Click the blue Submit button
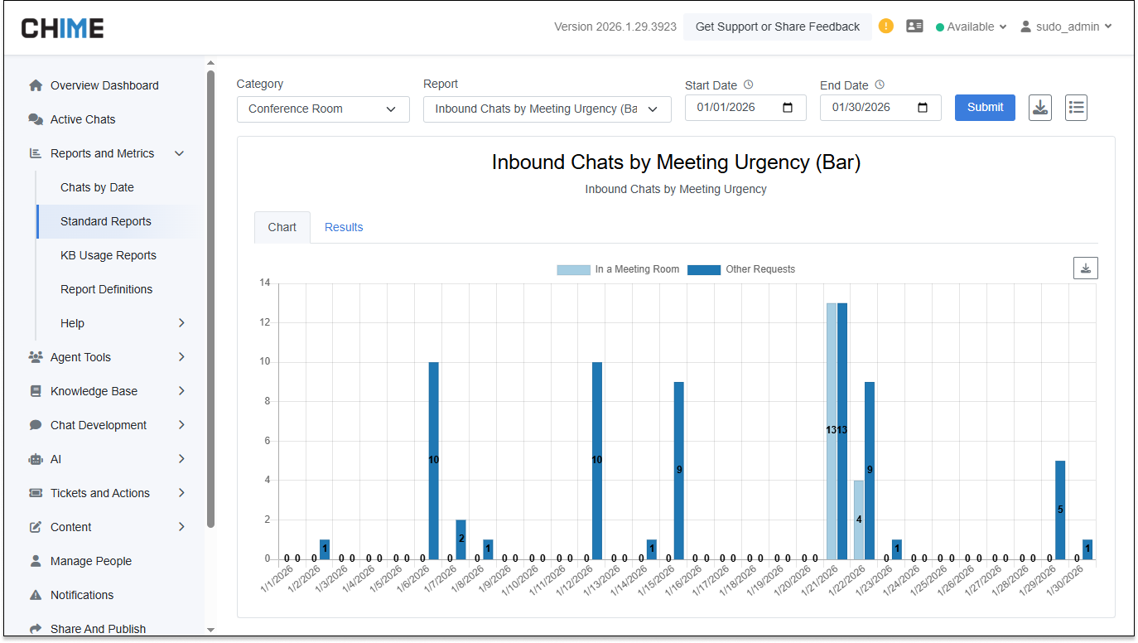The image size is (1138, 643). (985, 107)
